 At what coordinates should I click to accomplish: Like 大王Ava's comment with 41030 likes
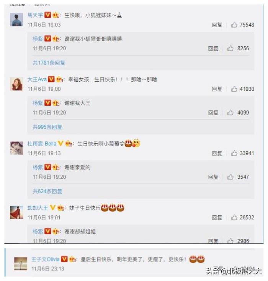tap(234, 89)
